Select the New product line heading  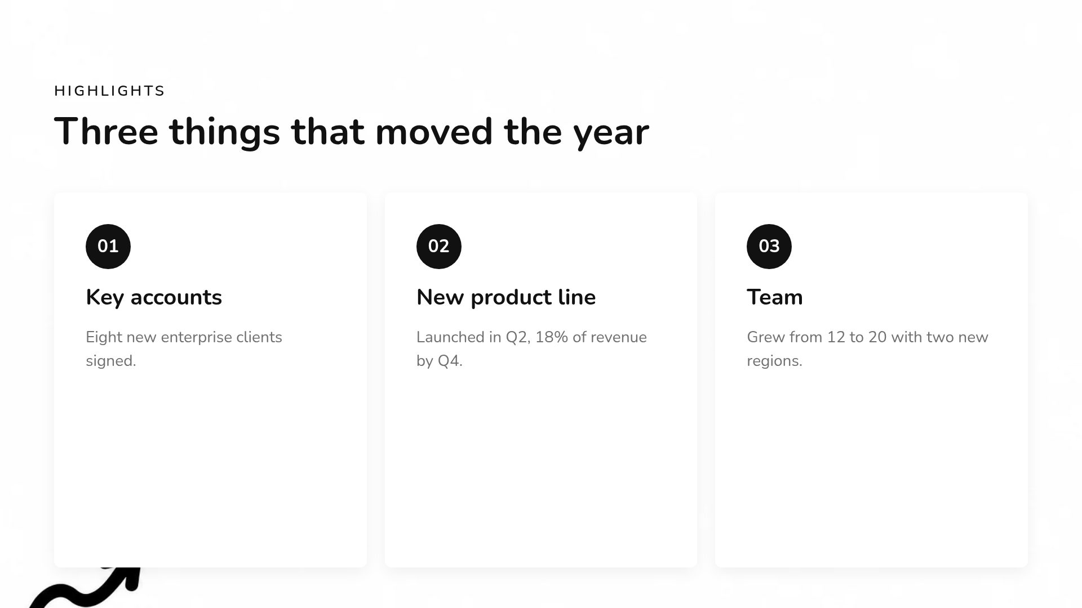506,297
